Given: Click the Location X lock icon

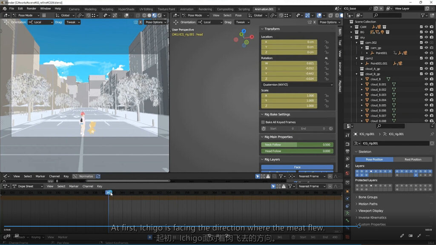Looking at the screenshot, I should [x=327, y=42].
